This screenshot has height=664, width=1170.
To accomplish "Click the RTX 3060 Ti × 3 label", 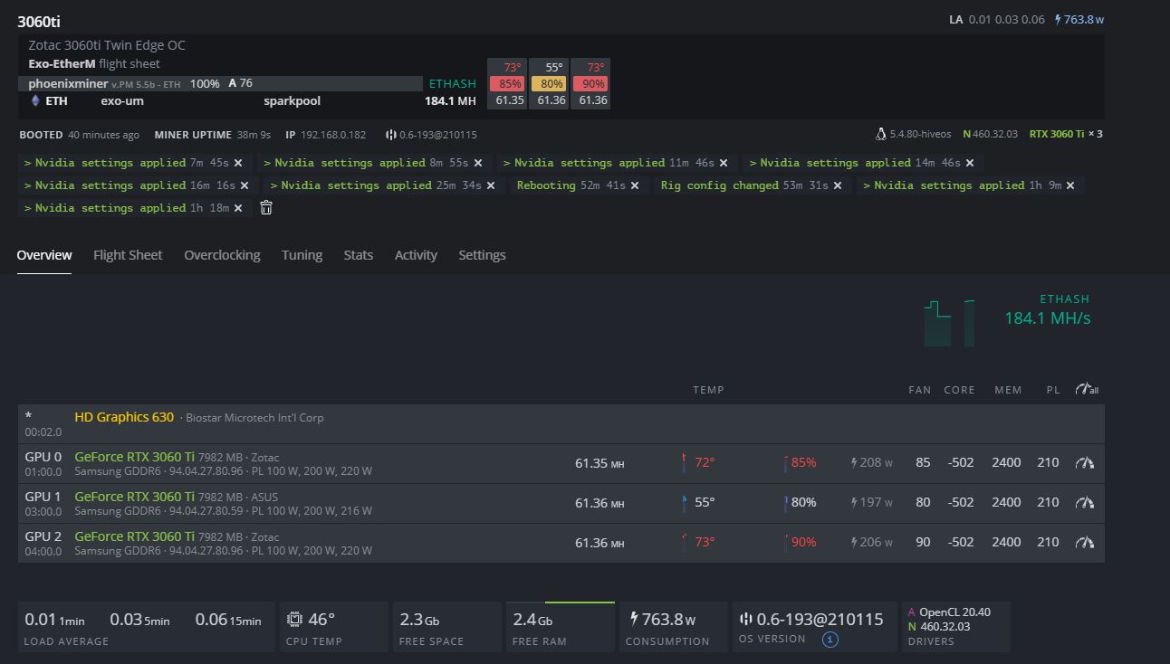I will tap(1066, 134).
